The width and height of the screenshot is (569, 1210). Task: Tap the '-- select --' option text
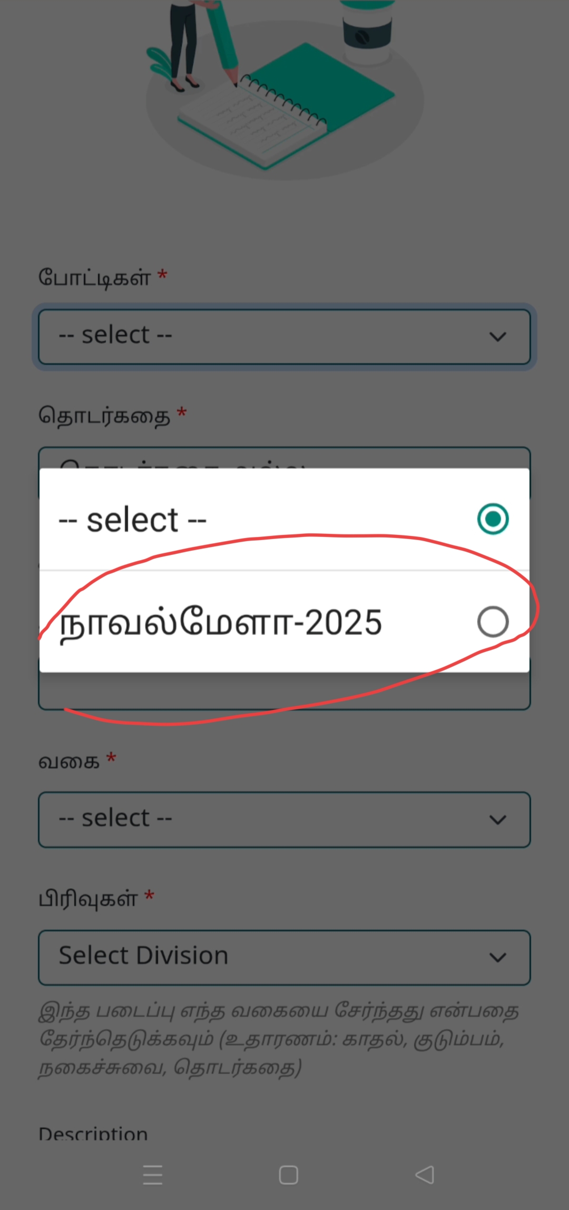click(x=133, y=520)
